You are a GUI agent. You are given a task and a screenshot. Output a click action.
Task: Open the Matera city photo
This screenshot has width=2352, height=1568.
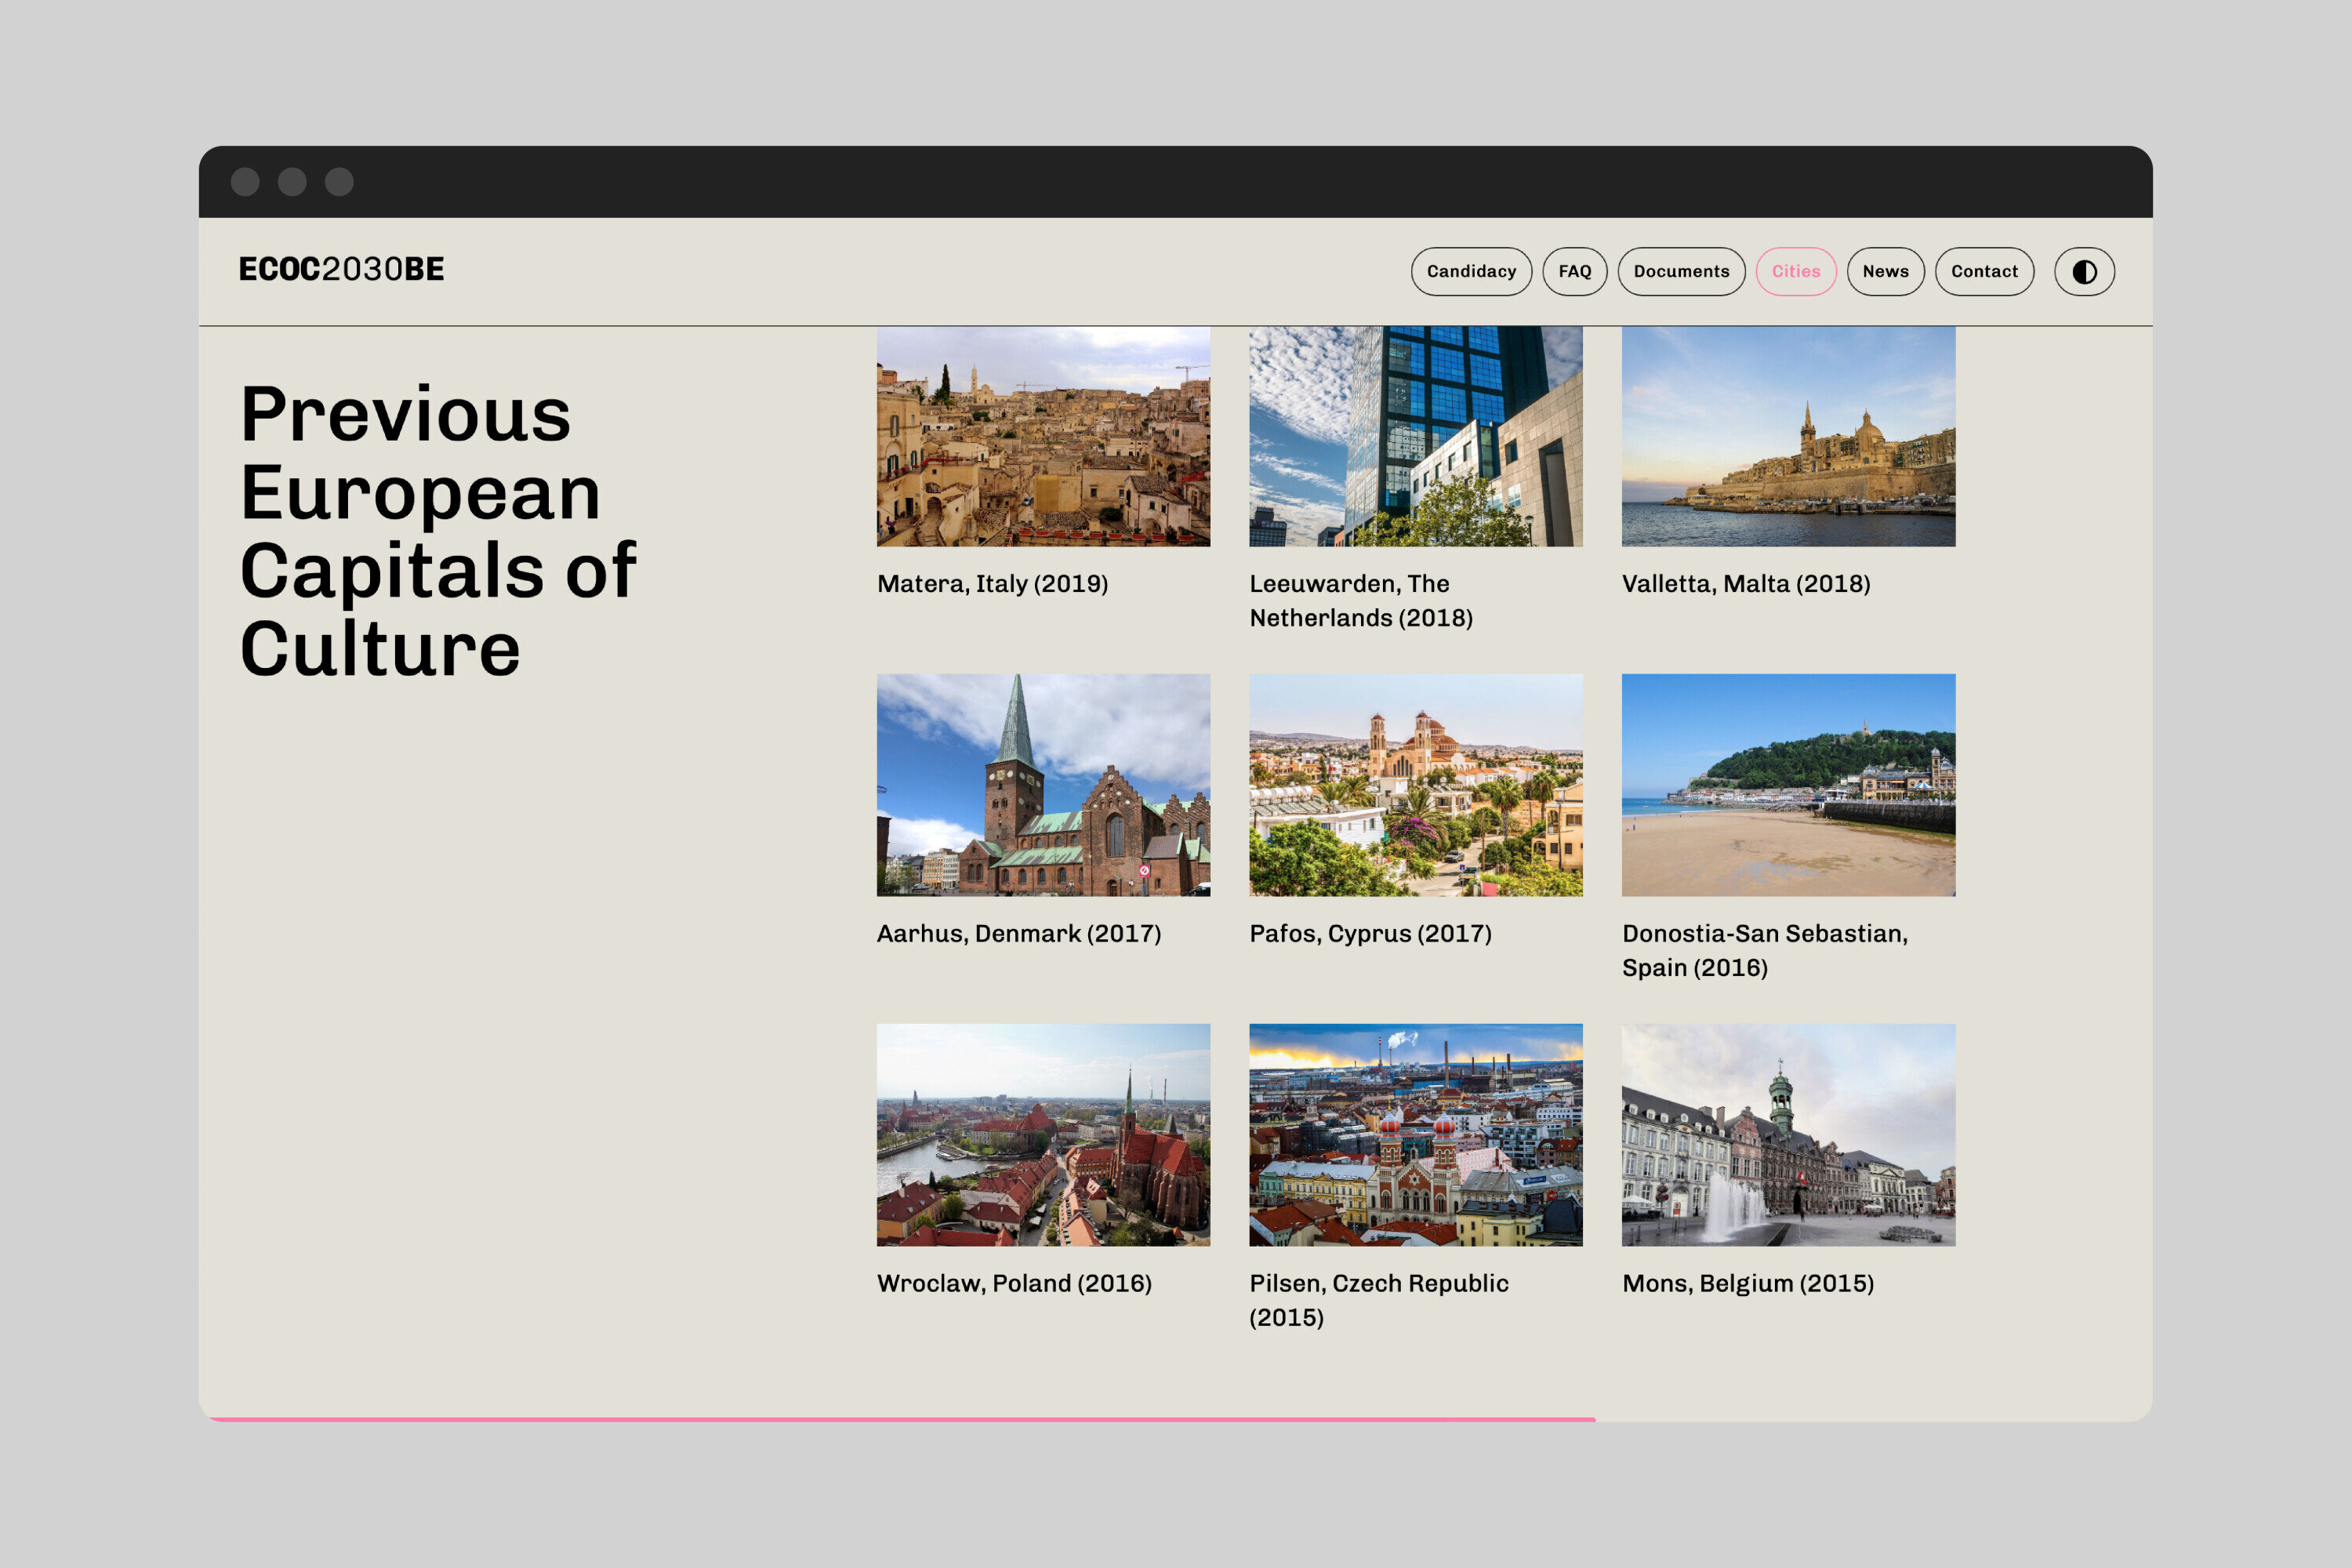1043,436
